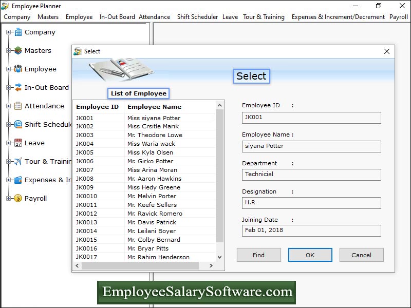Click the employee list scroll down arrow

click(220, 257)
